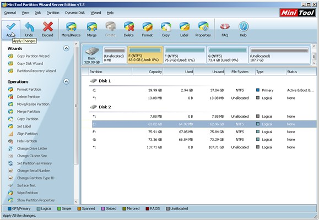
Task: Click the Apply checkmark toolbar icon
Action: (11, 26)
